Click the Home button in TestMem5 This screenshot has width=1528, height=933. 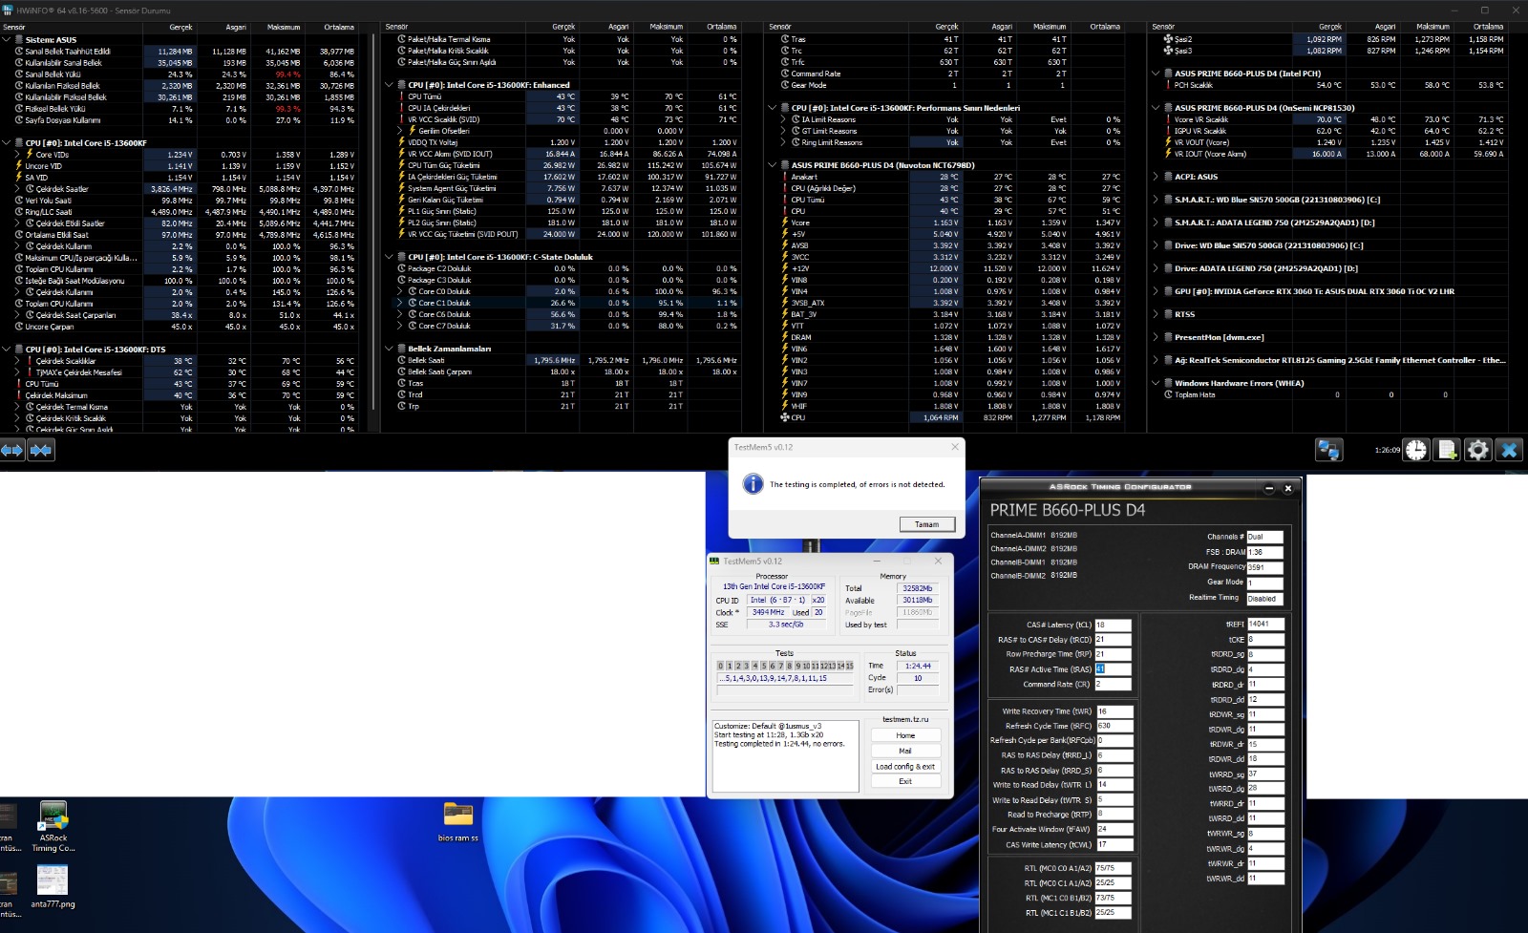(905, 735)
